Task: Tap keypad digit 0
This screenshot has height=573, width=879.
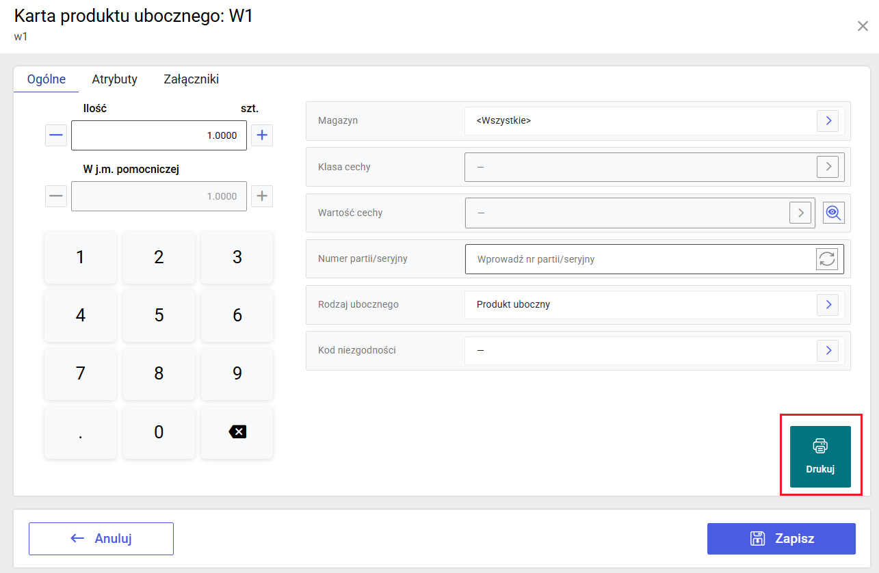Action: (x=159, y=431)
